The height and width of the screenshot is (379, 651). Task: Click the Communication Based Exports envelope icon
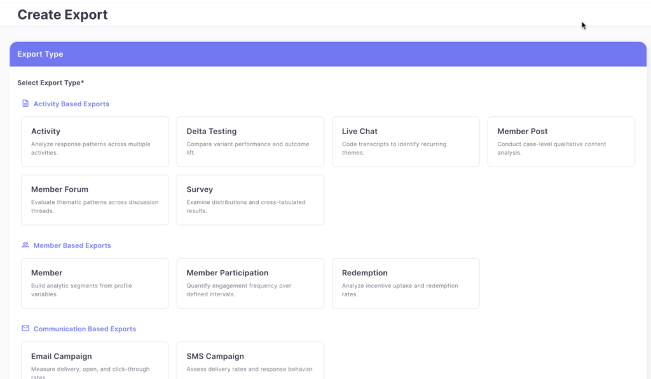tap(25, 329)
